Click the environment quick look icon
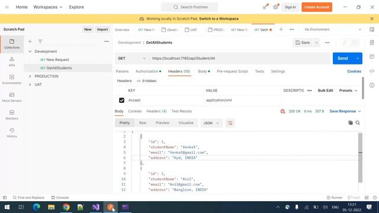Image resolution: width=379 pixels, height=213 pixels. point(372,30)
